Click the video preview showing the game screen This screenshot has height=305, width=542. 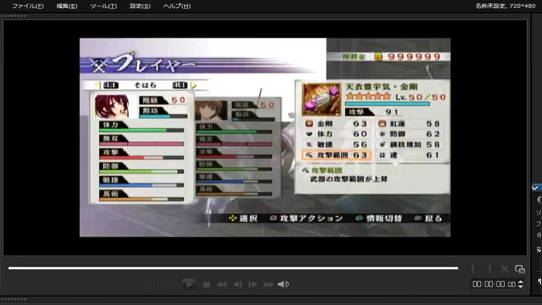tap(265, 137)
